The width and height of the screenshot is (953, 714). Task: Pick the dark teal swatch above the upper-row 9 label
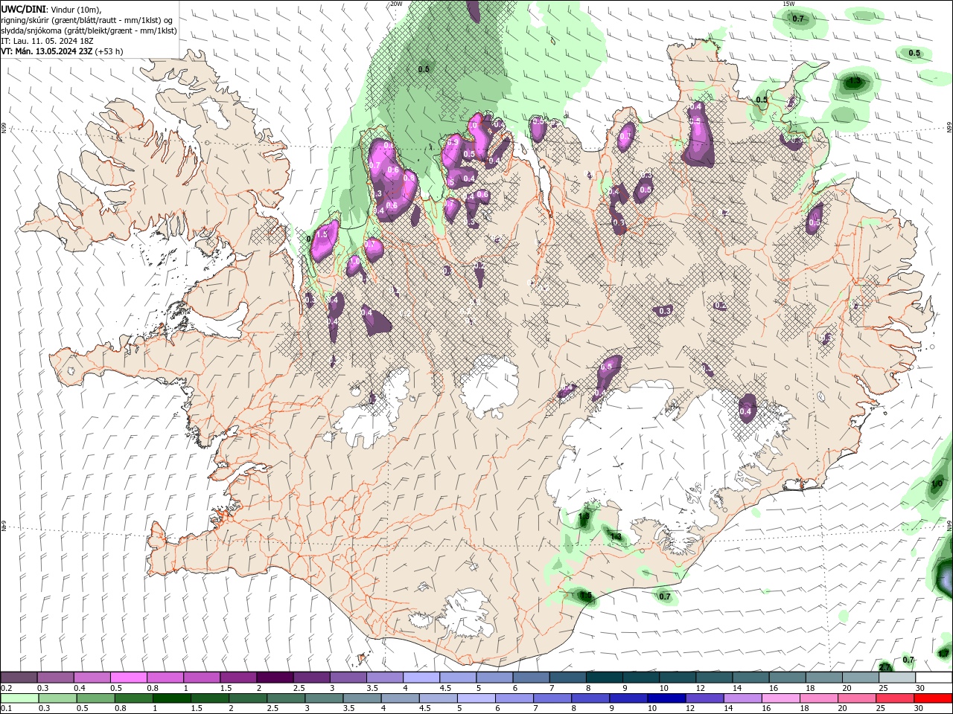640,678
